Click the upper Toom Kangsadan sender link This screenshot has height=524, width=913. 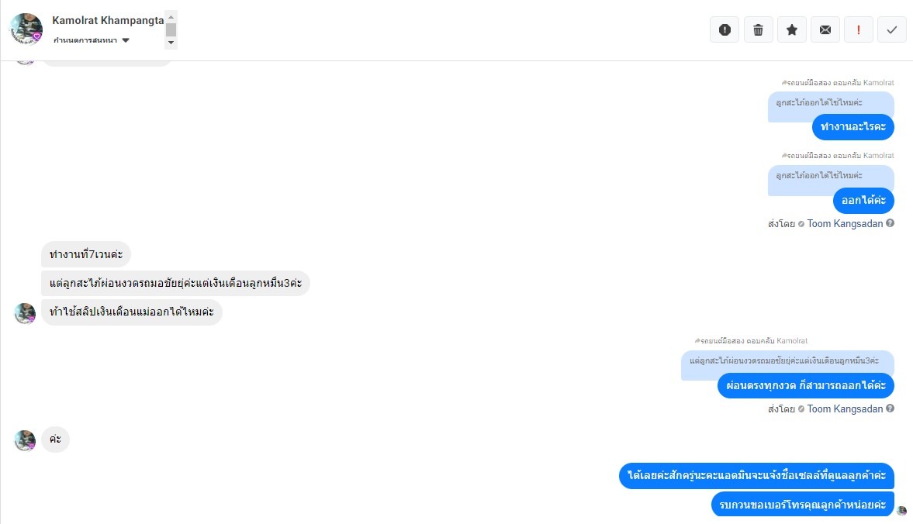tap(845, 224)
